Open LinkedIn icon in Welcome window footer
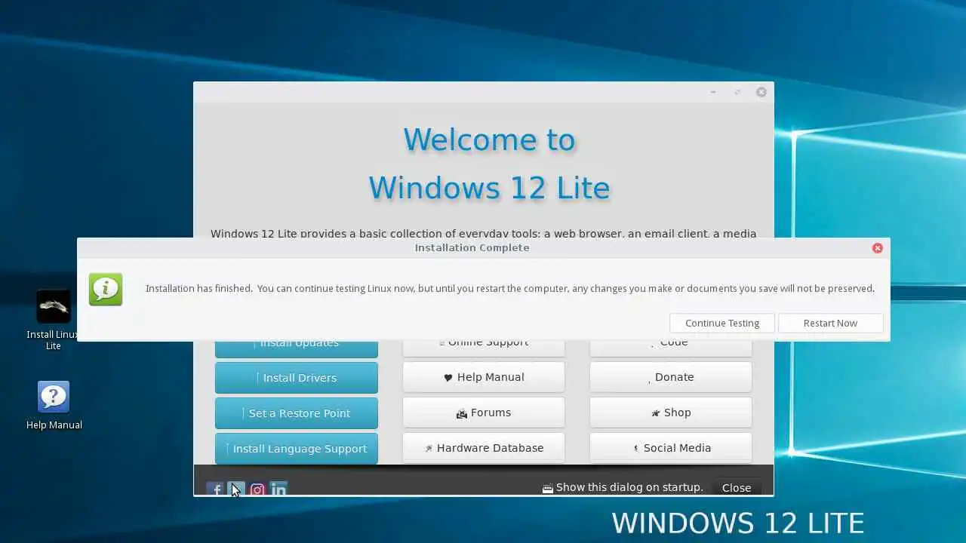This screenshot has height=543, width=966. click(x=278, y=489)
